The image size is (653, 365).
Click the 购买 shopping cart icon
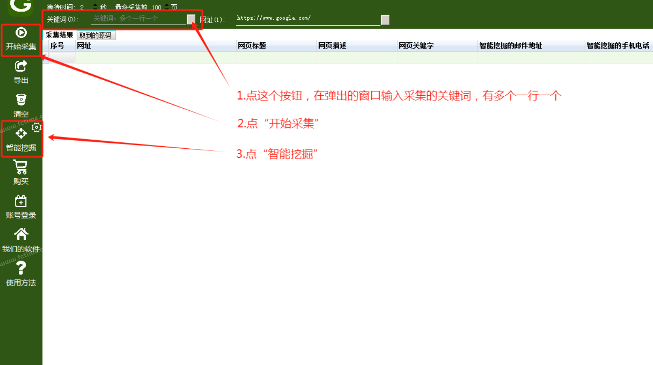pyautogui.click(x=21, y=167)
